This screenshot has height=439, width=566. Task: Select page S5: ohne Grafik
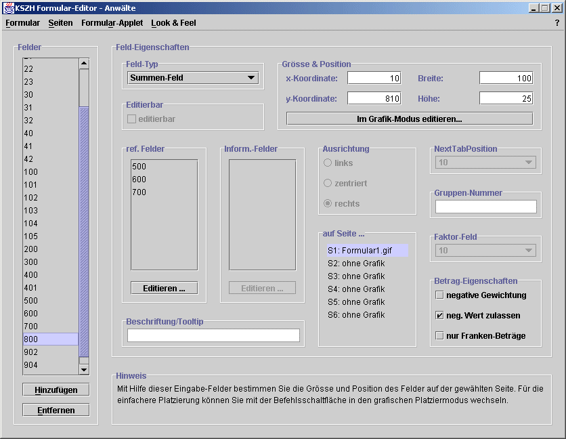click(x=368, y=301)
